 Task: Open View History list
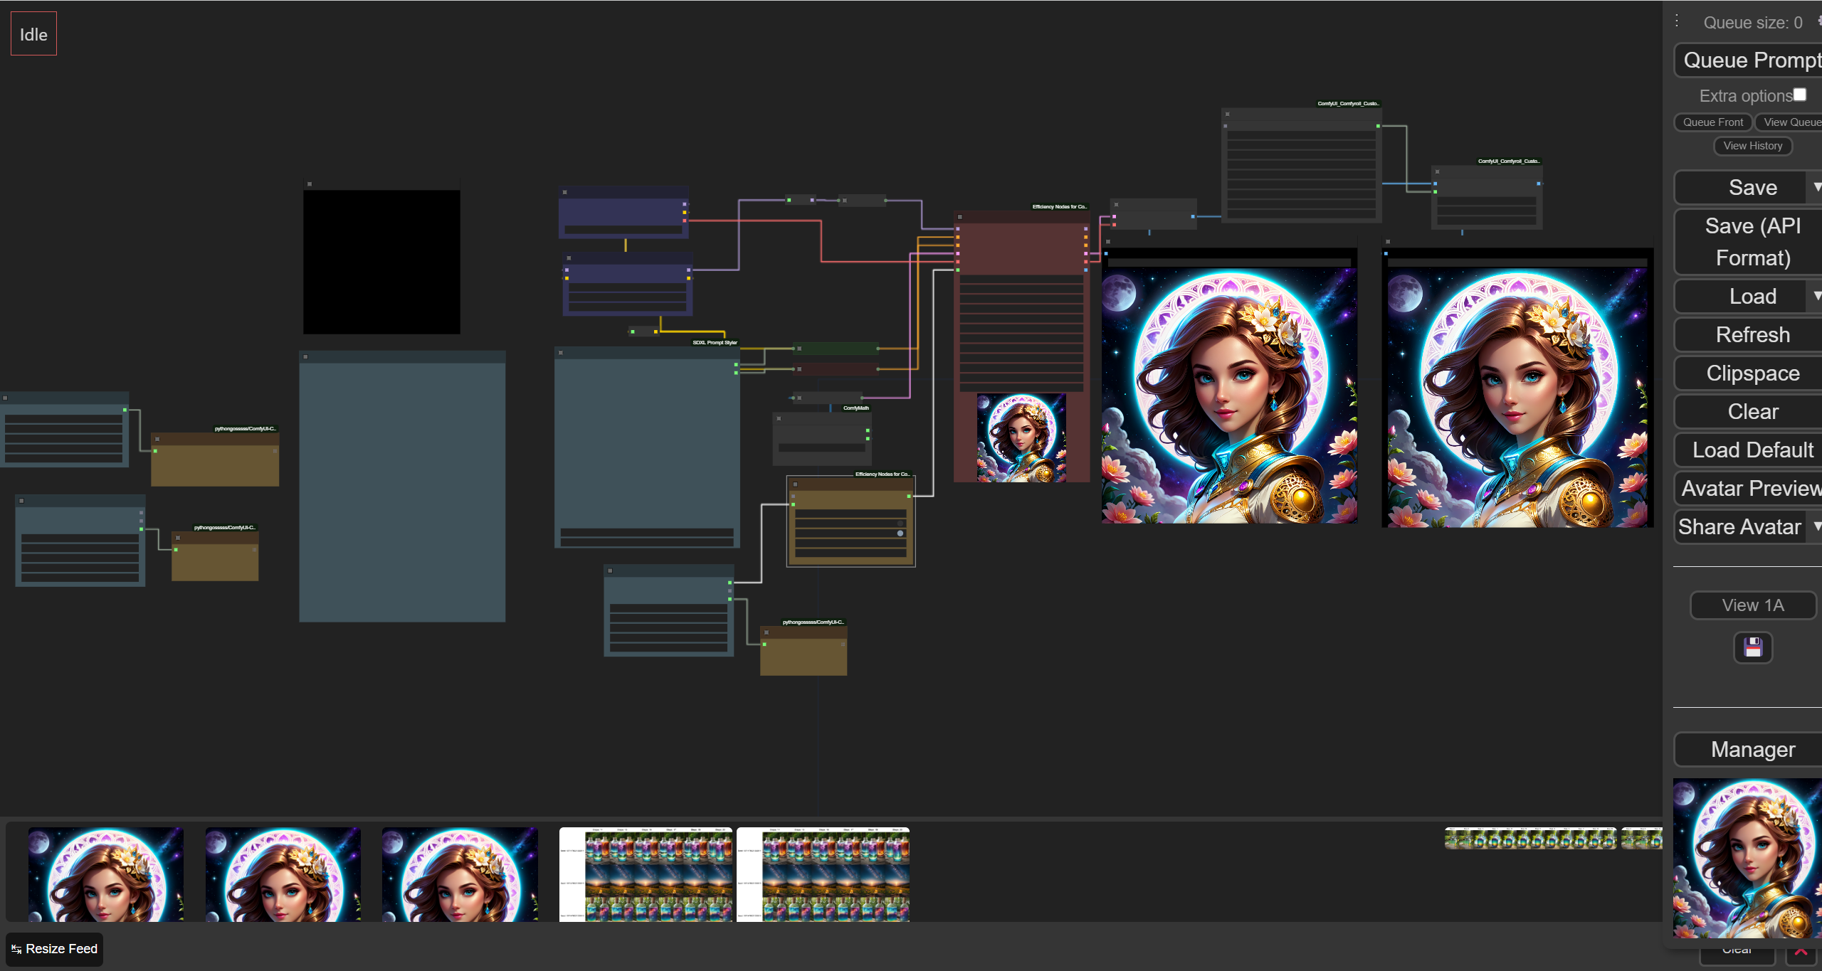coord(1752,146)
